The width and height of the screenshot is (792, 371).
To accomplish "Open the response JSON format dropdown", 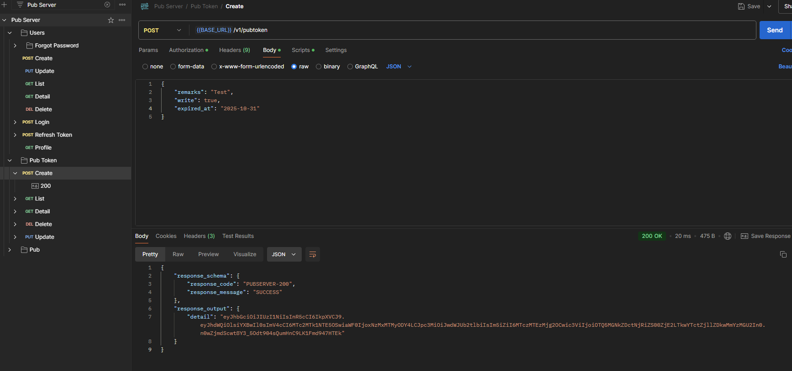I will pos(284,254).
